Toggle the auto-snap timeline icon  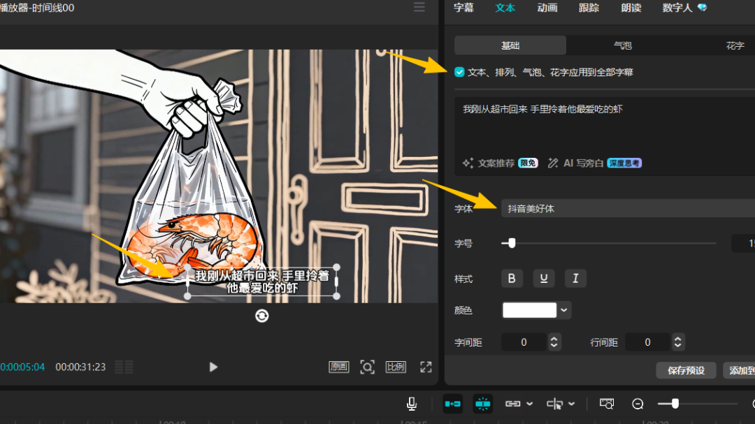click(x=482, y=404)
